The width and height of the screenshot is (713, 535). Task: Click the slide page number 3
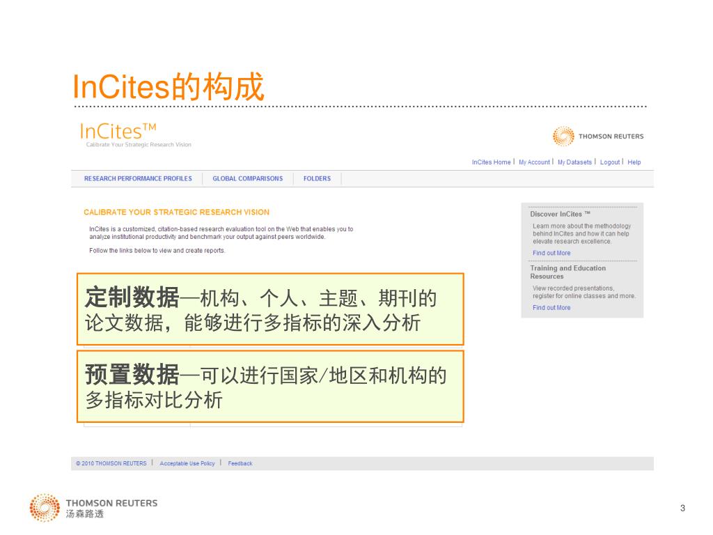[x=682, y=508]
